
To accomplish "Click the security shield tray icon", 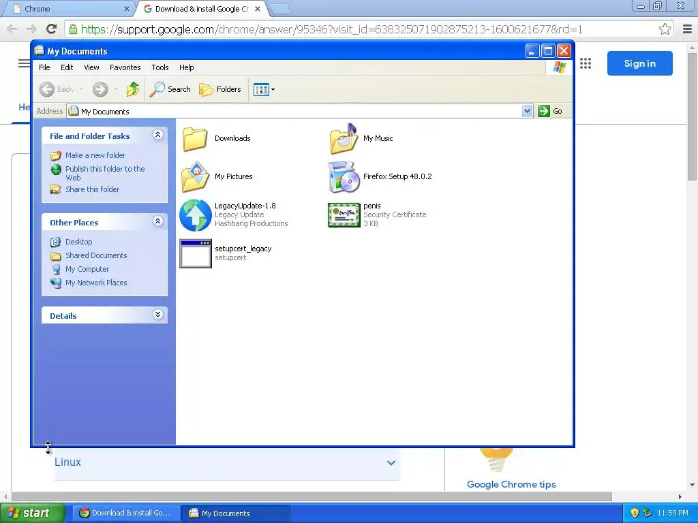I will (x=635, y=513).
